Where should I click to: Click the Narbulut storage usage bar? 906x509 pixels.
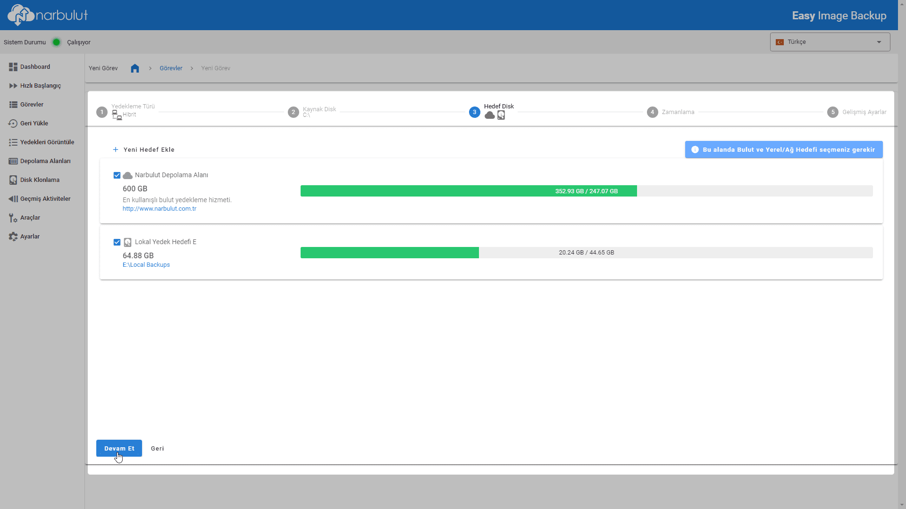587,191
